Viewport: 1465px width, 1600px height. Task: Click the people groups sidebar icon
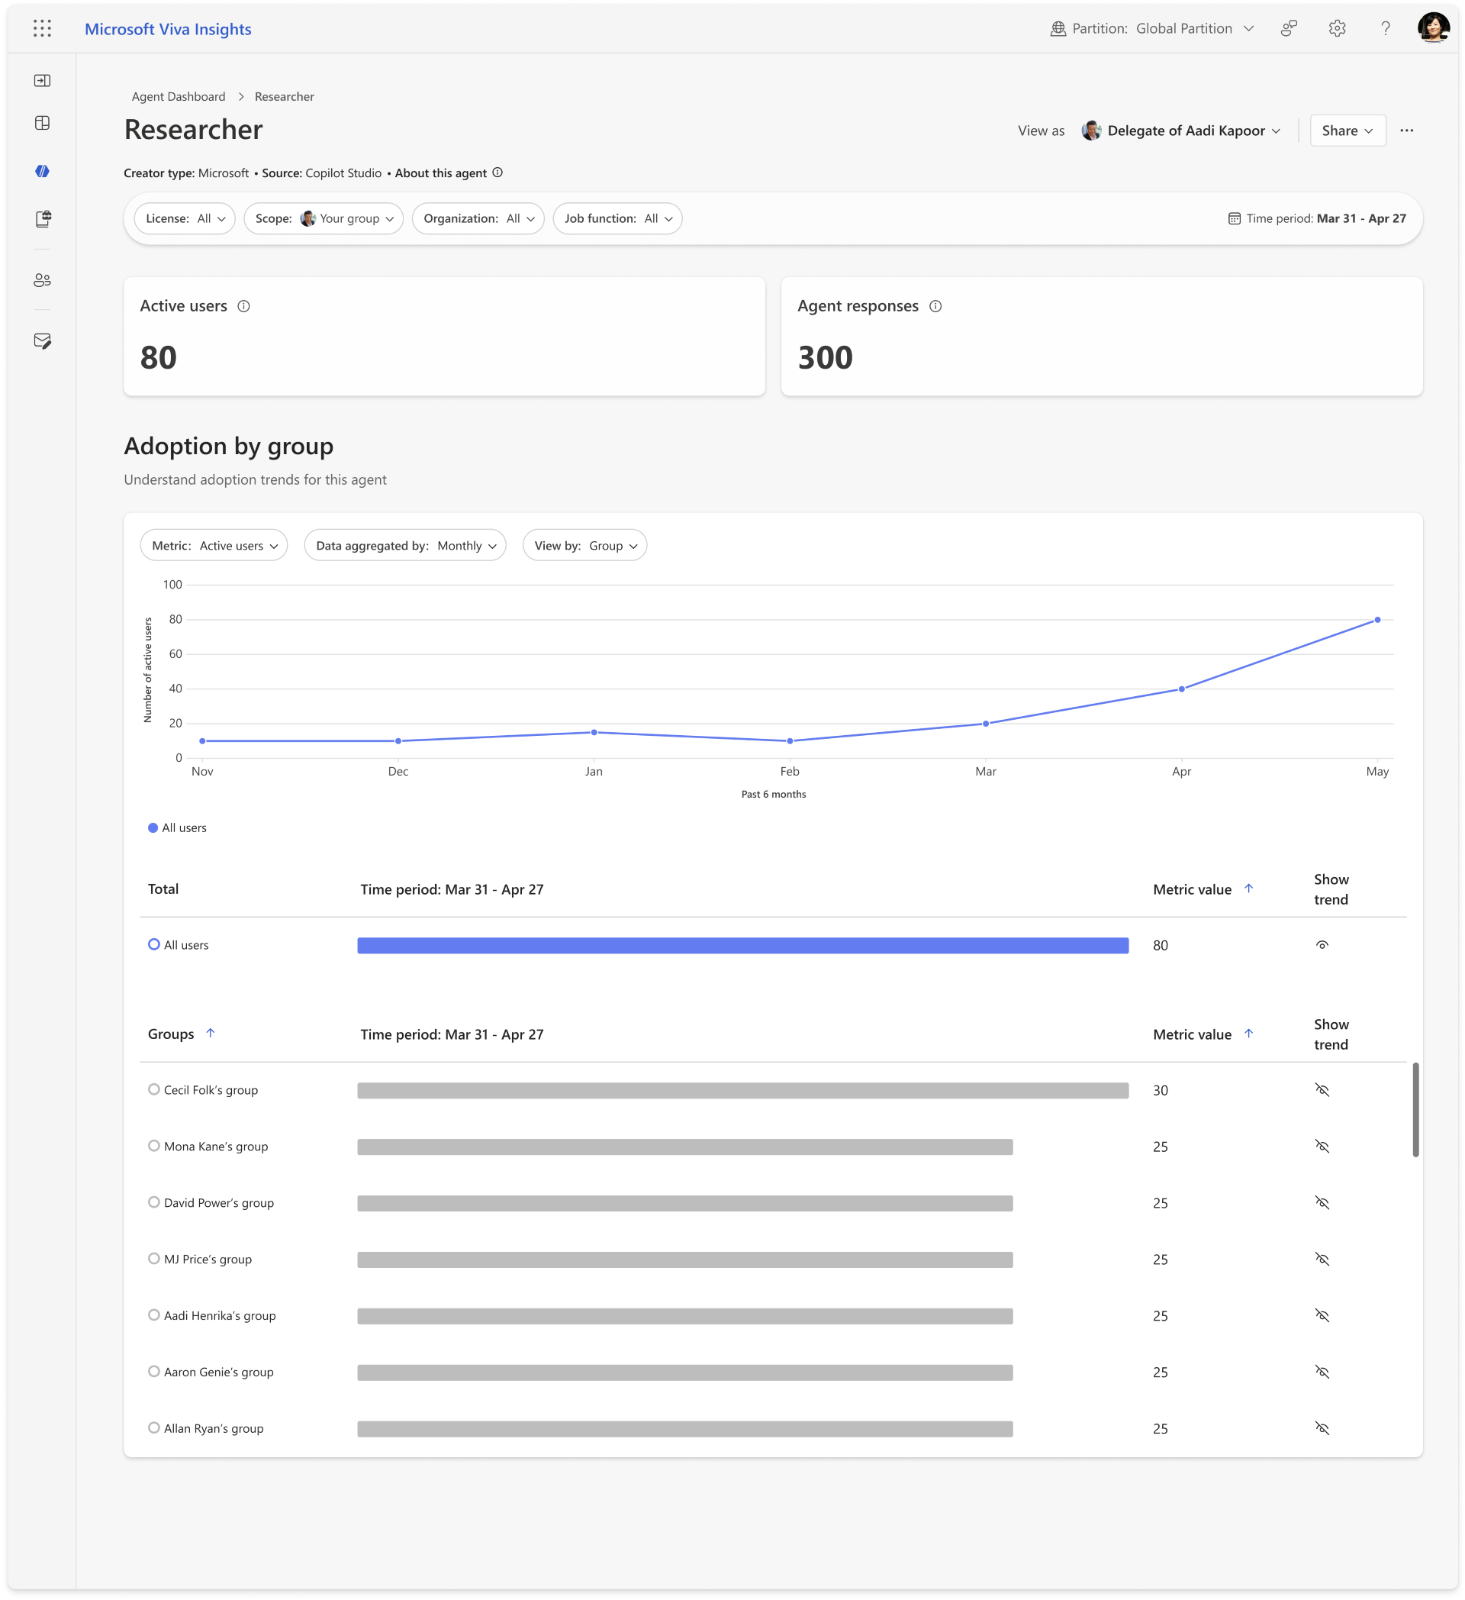[x=43, y=280]
